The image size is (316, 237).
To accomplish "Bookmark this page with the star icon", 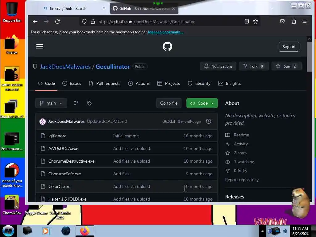I will (x=256, y=21).
